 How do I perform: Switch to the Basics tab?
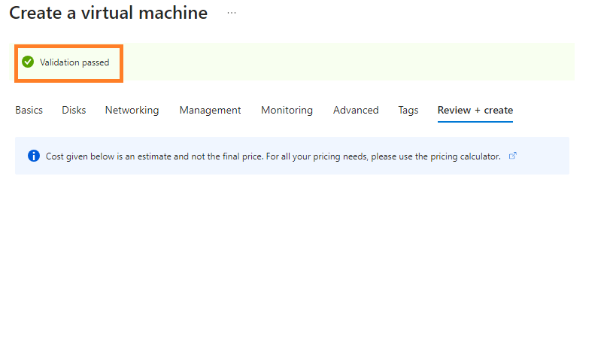29,111
